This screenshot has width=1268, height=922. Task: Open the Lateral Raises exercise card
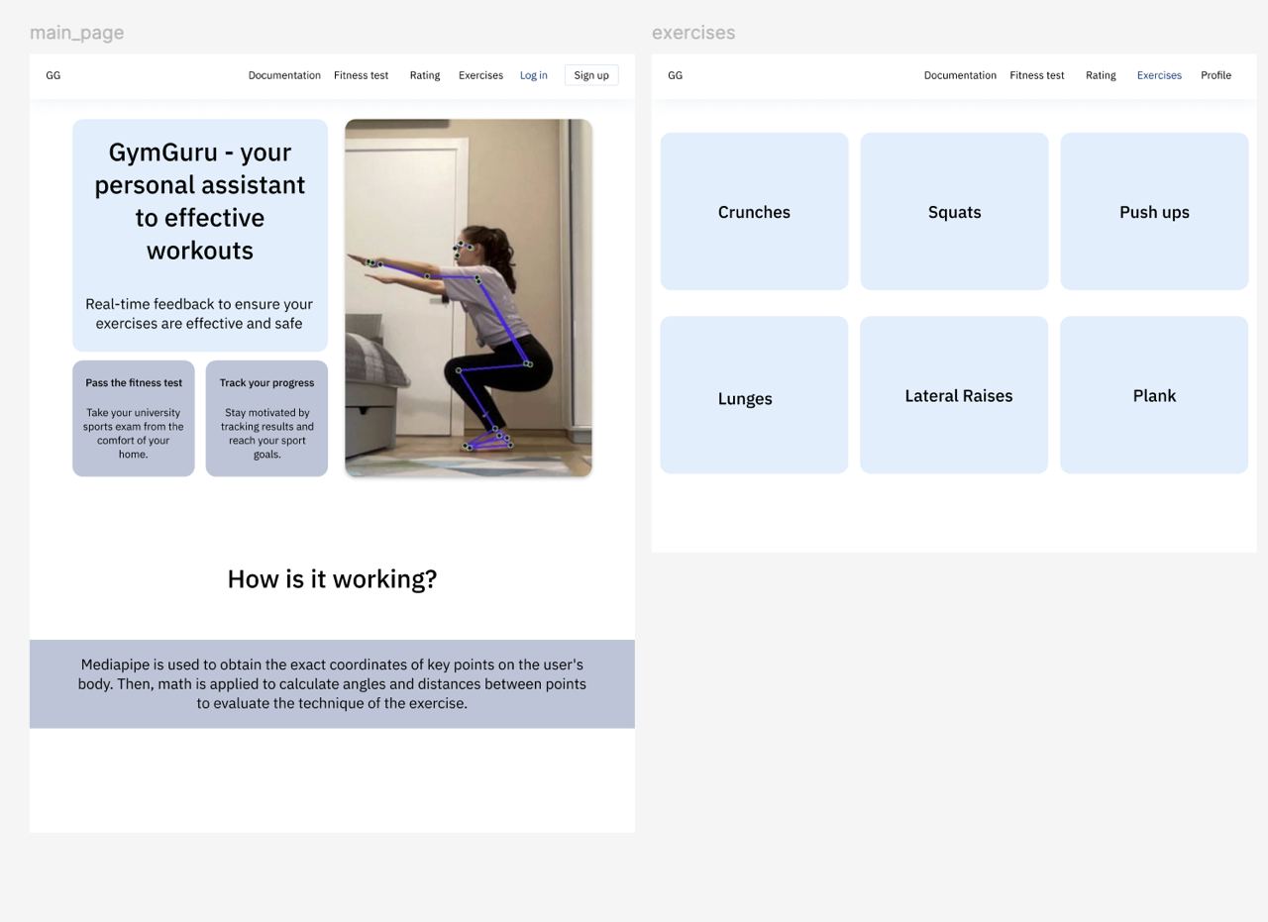(x=954, y=396)
